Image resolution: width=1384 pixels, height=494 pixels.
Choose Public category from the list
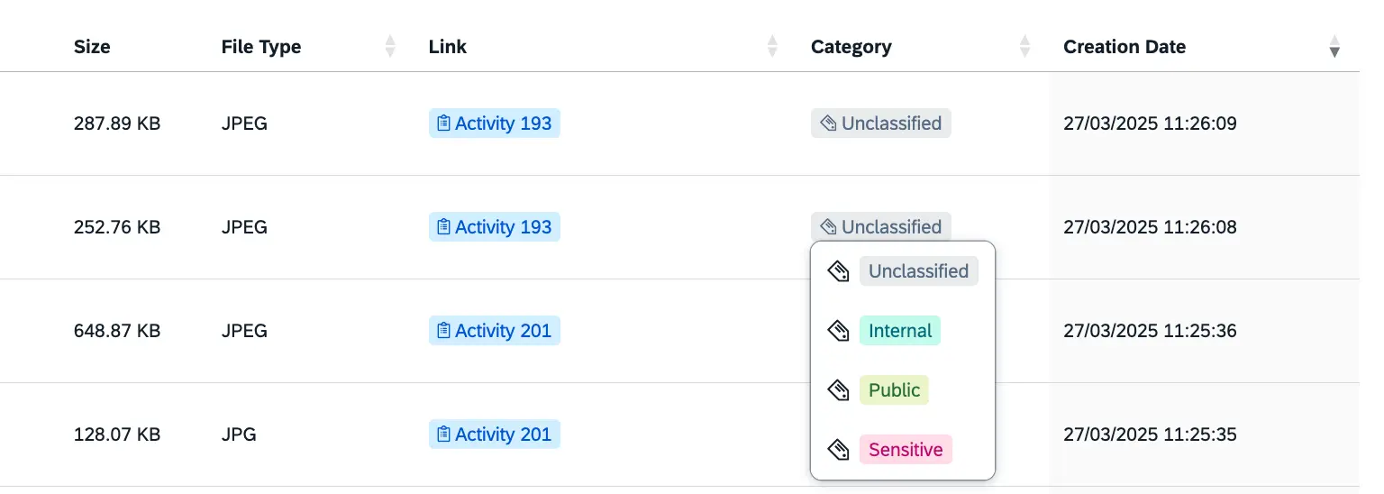[x=894, y=390]
